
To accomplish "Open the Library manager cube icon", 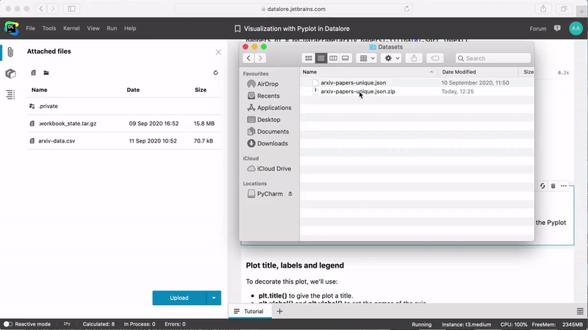I will tap(10, 73).
